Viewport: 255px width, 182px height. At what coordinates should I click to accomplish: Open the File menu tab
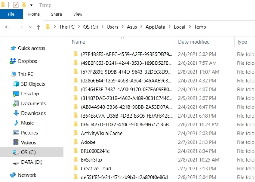[11, 14]
